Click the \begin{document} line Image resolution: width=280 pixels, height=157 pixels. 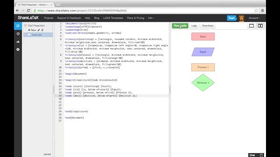(x=76, y=74)
